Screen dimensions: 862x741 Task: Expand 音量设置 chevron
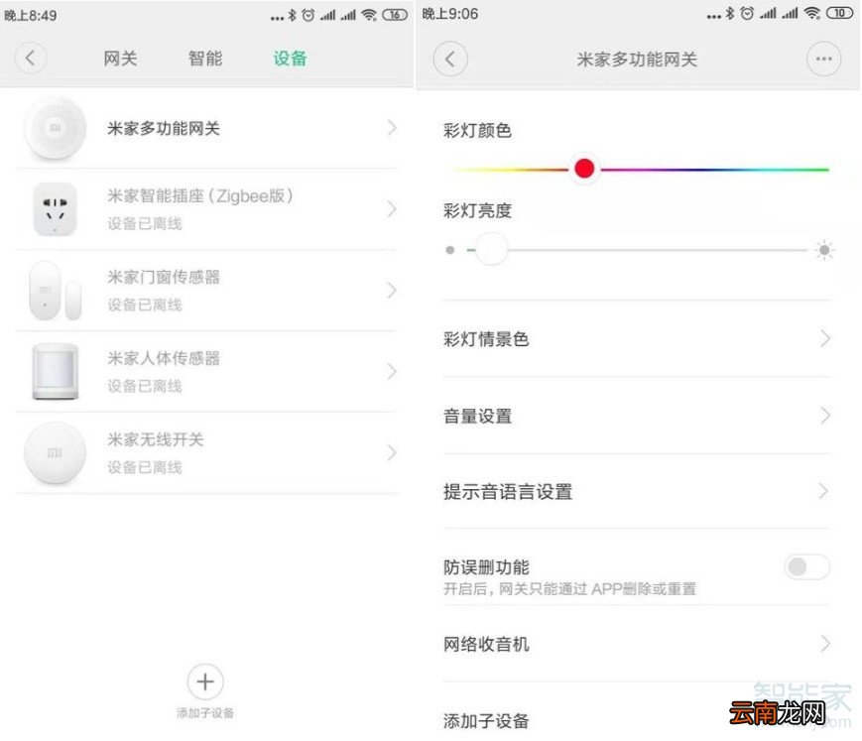point(824,416)
